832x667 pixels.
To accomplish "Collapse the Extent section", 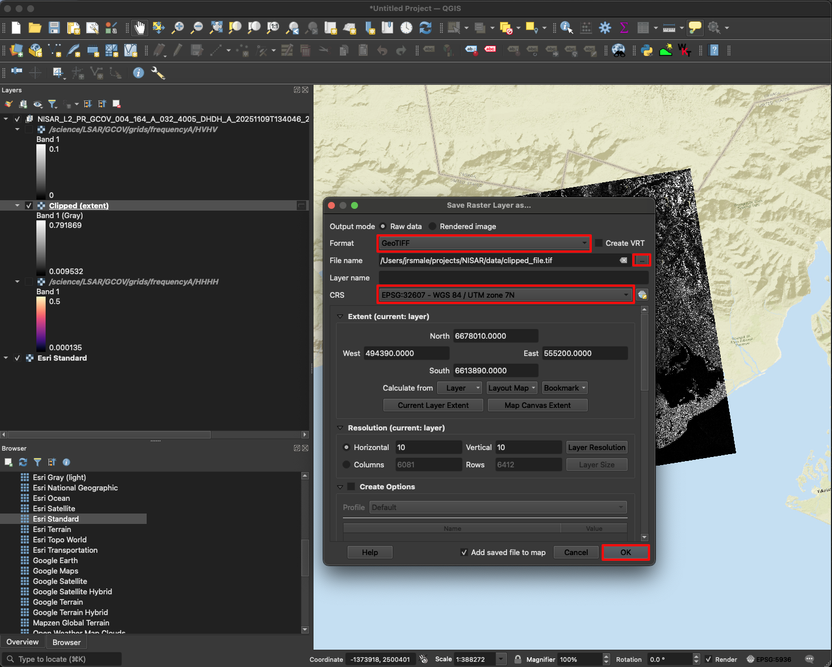I will (339, 316).
